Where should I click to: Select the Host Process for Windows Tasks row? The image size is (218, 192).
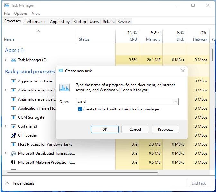pos(106,144)
